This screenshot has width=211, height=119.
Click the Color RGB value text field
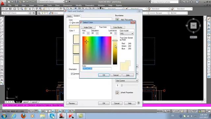click(x=97, y=69)
